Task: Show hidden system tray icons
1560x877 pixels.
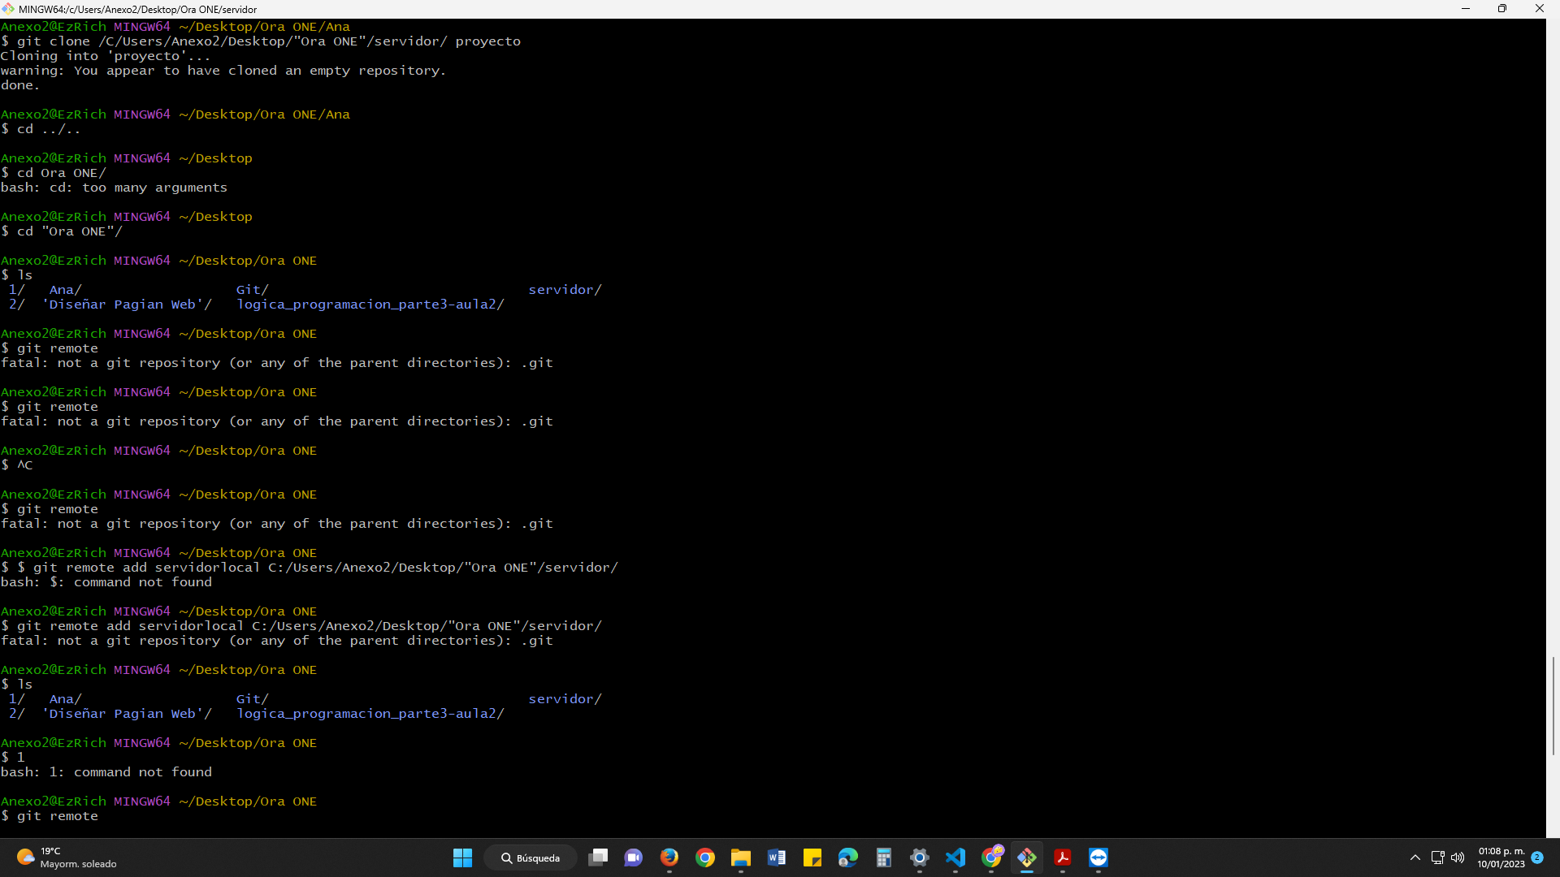Action: 1415,858
